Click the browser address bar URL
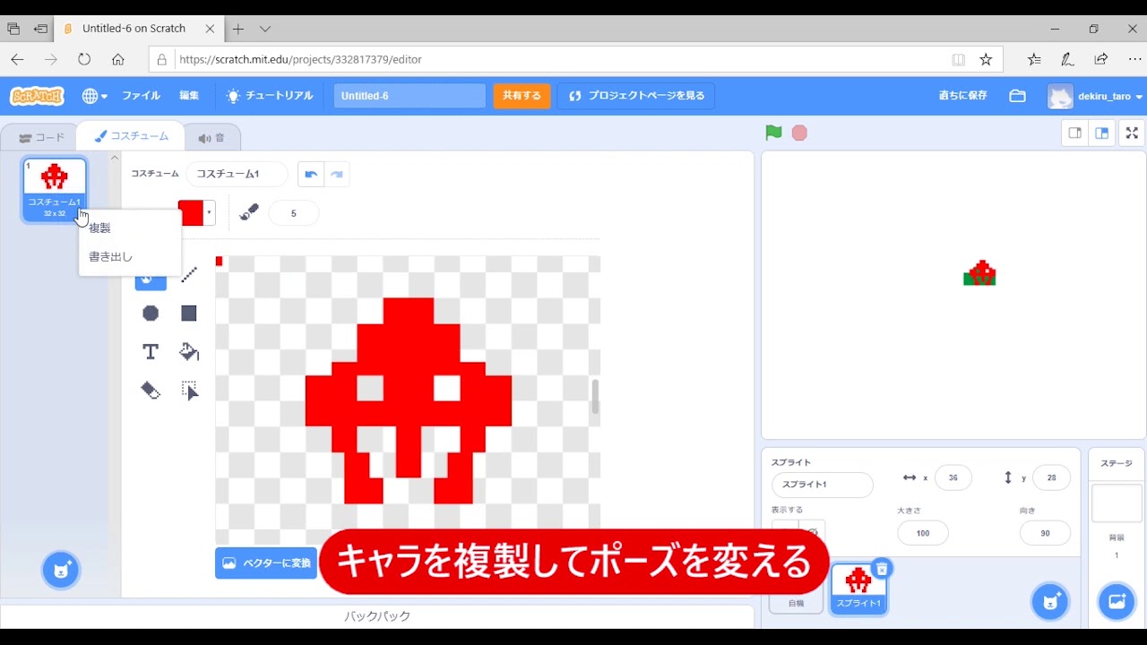The height and width of the screenshot is (645, 1147). tap(301, 59)
